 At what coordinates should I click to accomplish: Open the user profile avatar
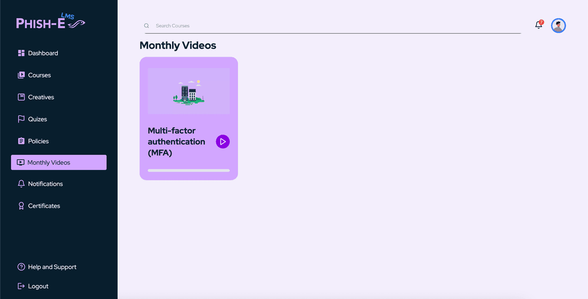pyautogui.click(x=559, y=26)
